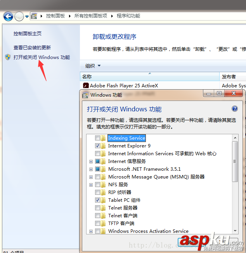Viewport: 246px width, 253px height.
Task: Click folder icon beside Tablet PC 组件
Action: point(103,200)
